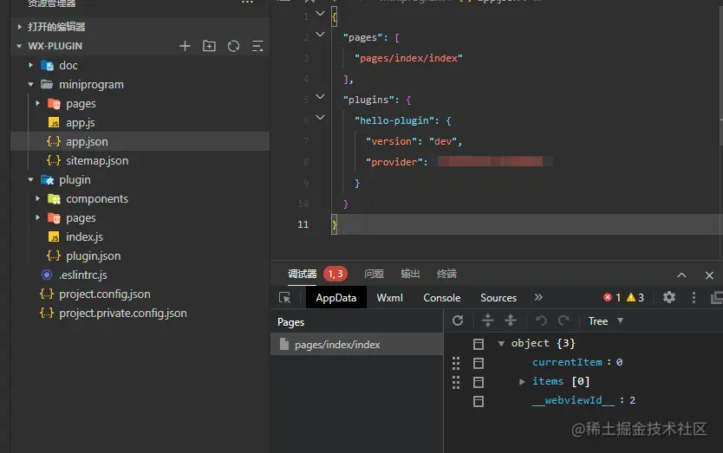
Task: Show more devtools tabs chevron
Action: pos(538,297)
